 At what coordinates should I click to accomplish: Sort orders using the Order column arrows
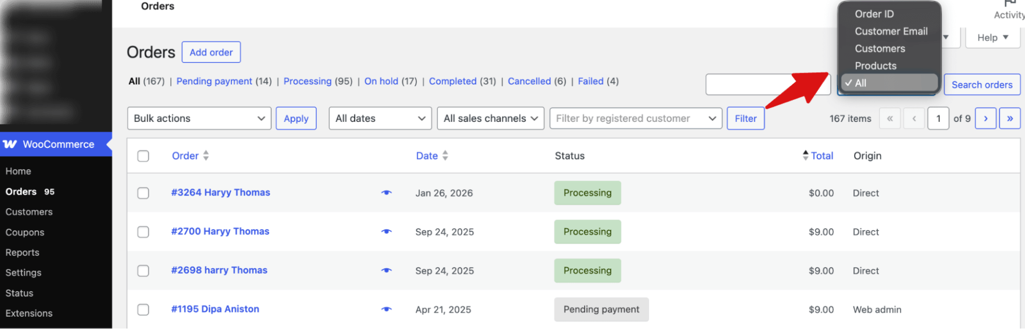tap(206, 156)
